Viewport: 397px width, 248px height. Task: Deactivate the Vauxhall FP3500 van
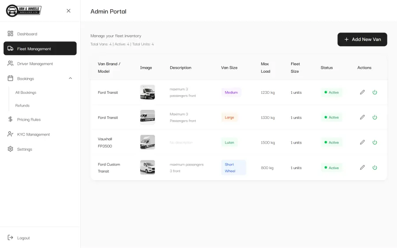click(375, 142)
